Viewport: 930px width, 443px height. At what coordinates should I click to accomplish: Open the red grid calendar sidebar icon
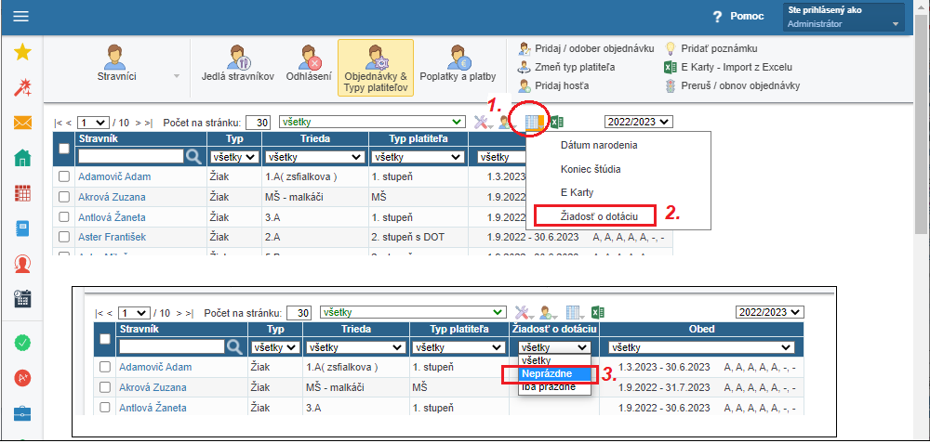point(22,193)
